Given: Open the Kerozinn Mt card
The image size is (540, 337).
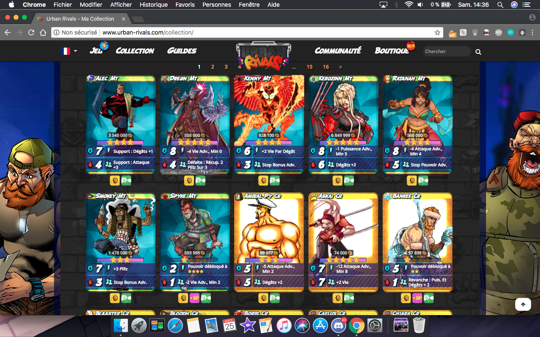Looking at the screenshot, I should (343, 124).
